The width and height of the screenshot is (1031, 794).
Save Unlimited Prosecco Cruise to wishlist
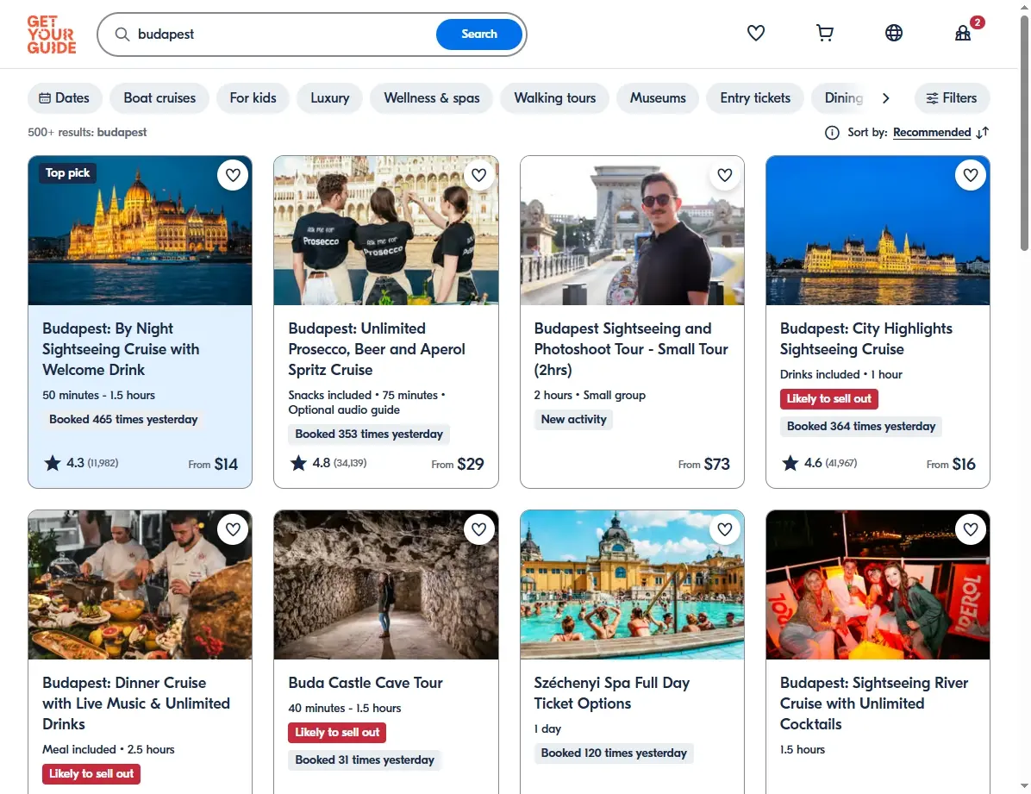coord(478,175)
